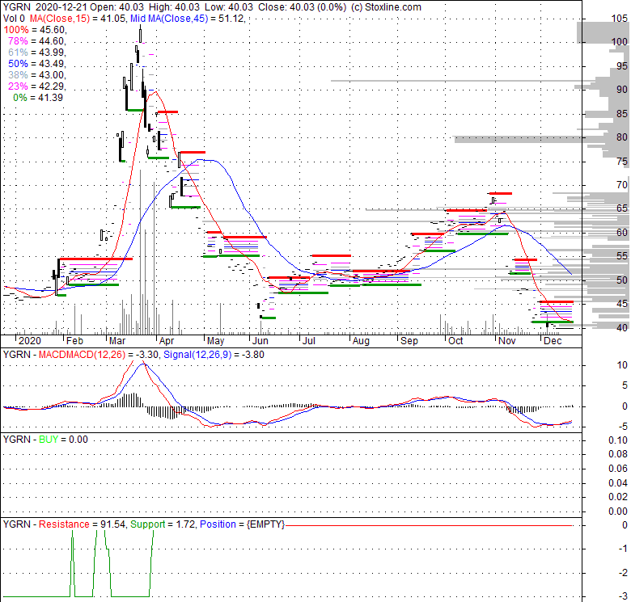Click the Mar label on time axis

[117, 341]
